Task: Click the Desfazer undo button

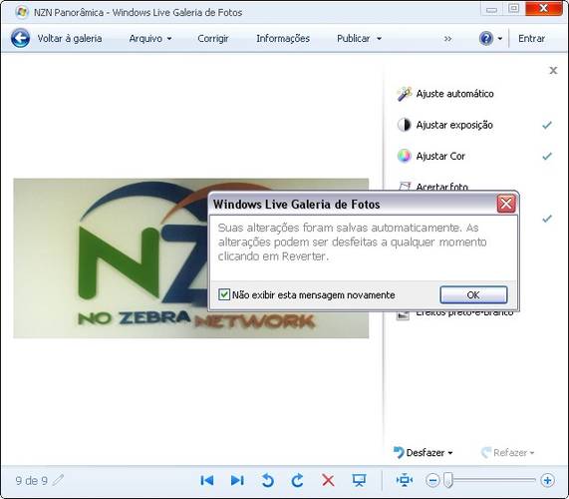Action: click(x=420, y=453)
